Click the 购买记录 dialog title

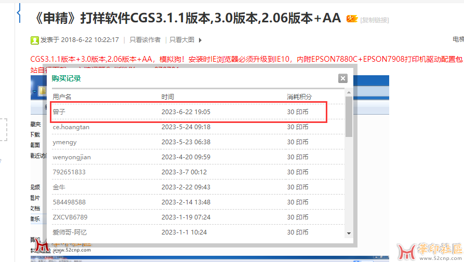pos(67,78)
